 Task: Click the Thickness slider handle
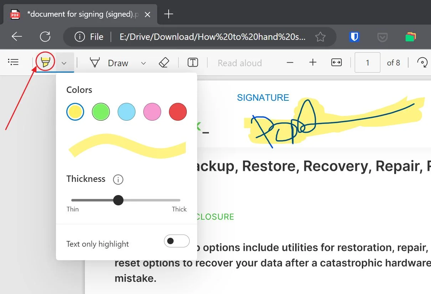pyautogui.click(x=118, y=200)
